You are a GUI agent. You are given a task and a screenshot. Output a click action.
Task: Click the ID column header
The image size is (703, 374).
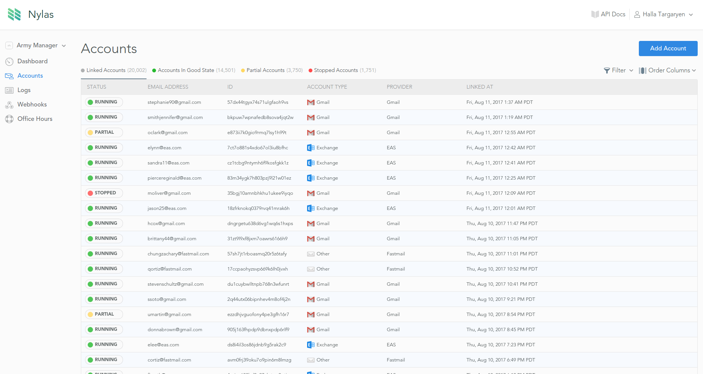coord(230,87)
